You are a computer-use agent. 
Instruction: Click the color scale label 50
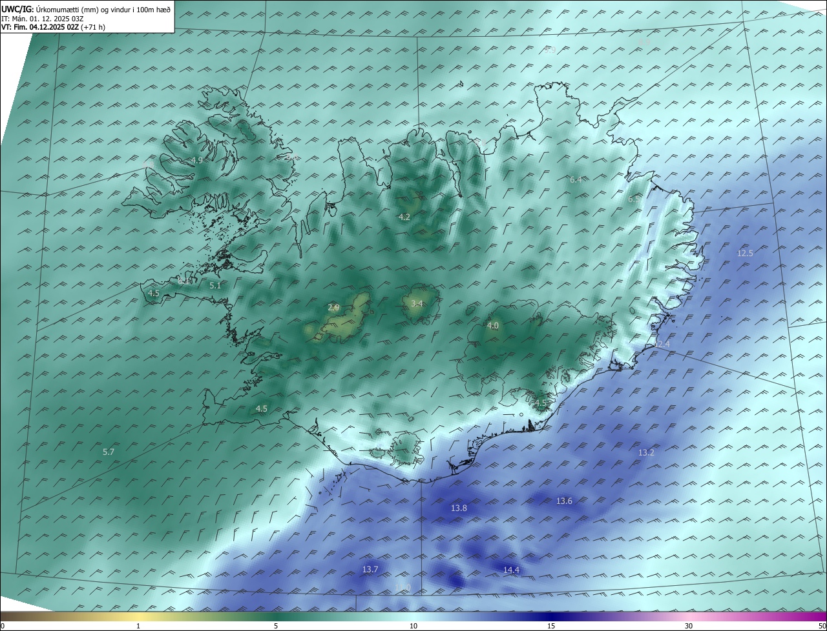(822, 626)
